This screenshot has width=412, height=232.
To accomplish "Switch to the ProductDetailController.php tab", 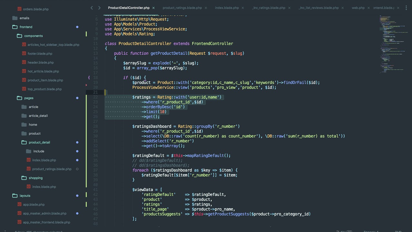I will pyautogui.click(x=129, y=8).
